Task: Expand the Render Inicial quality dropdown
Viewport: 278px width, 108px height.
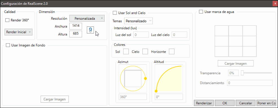Action: [18, 32]
